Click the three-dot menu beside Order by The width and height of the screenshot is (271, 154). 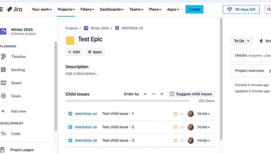[154, 94]
